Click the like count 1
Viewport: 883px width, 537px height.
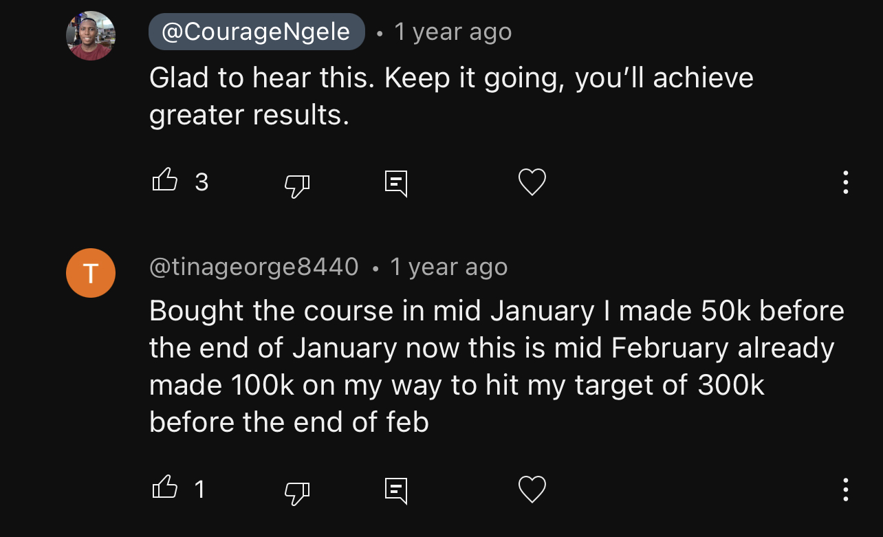click(x=199, y=490)
